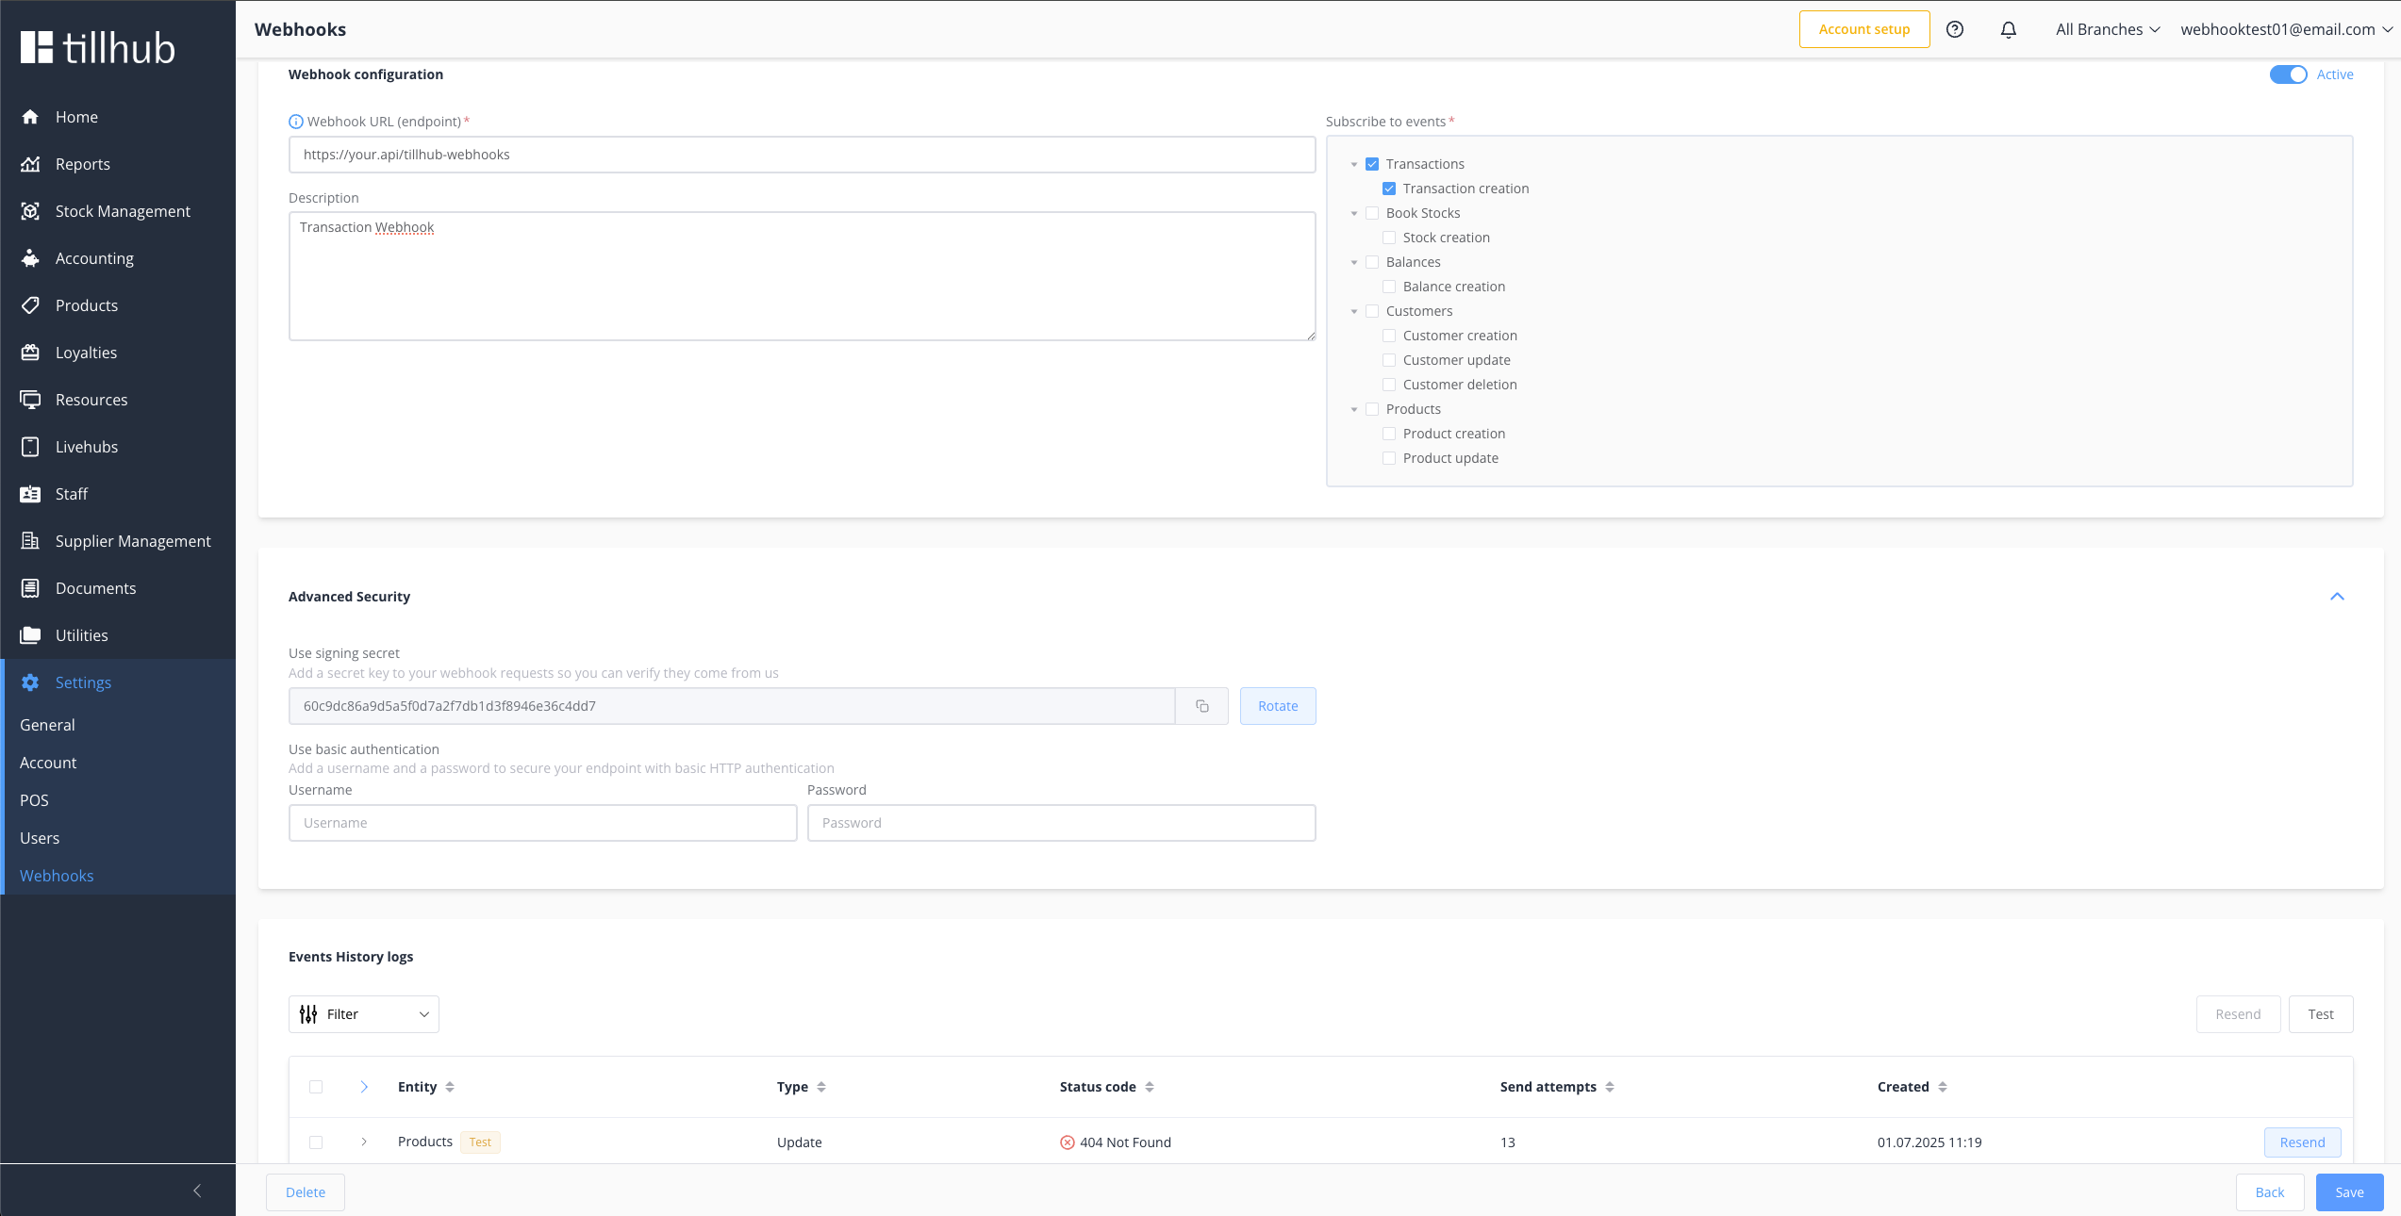
Task: Select all rows via header checkbox
Action: coord(316,1087)
